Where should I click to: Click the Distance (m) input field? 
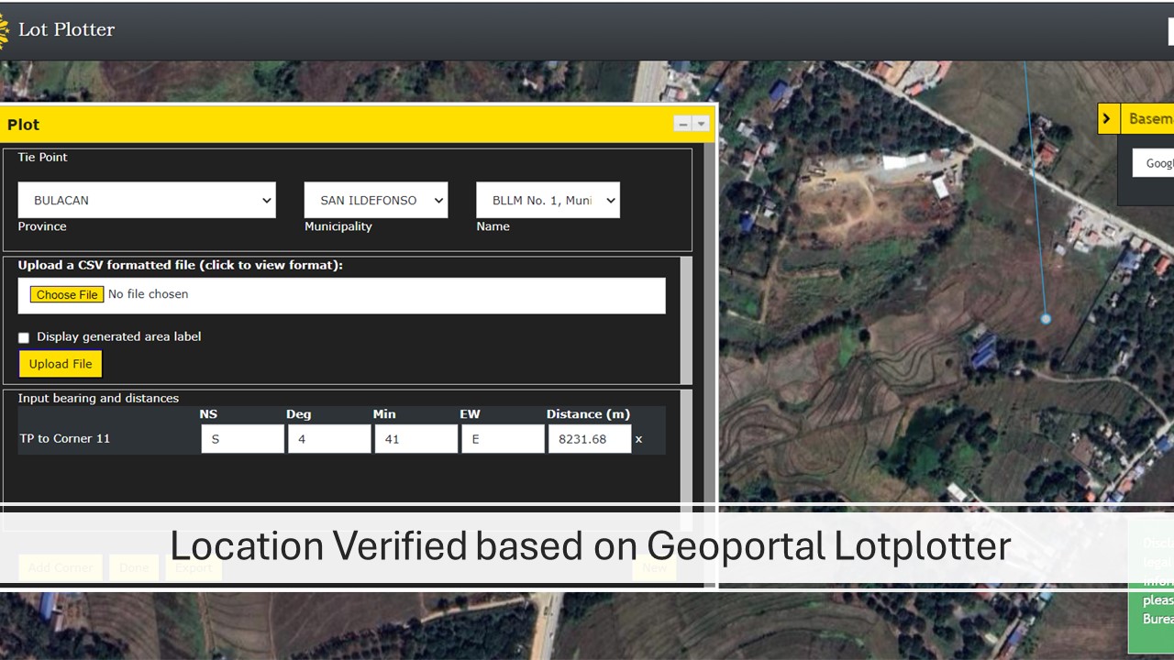click(x=589, y=439)
